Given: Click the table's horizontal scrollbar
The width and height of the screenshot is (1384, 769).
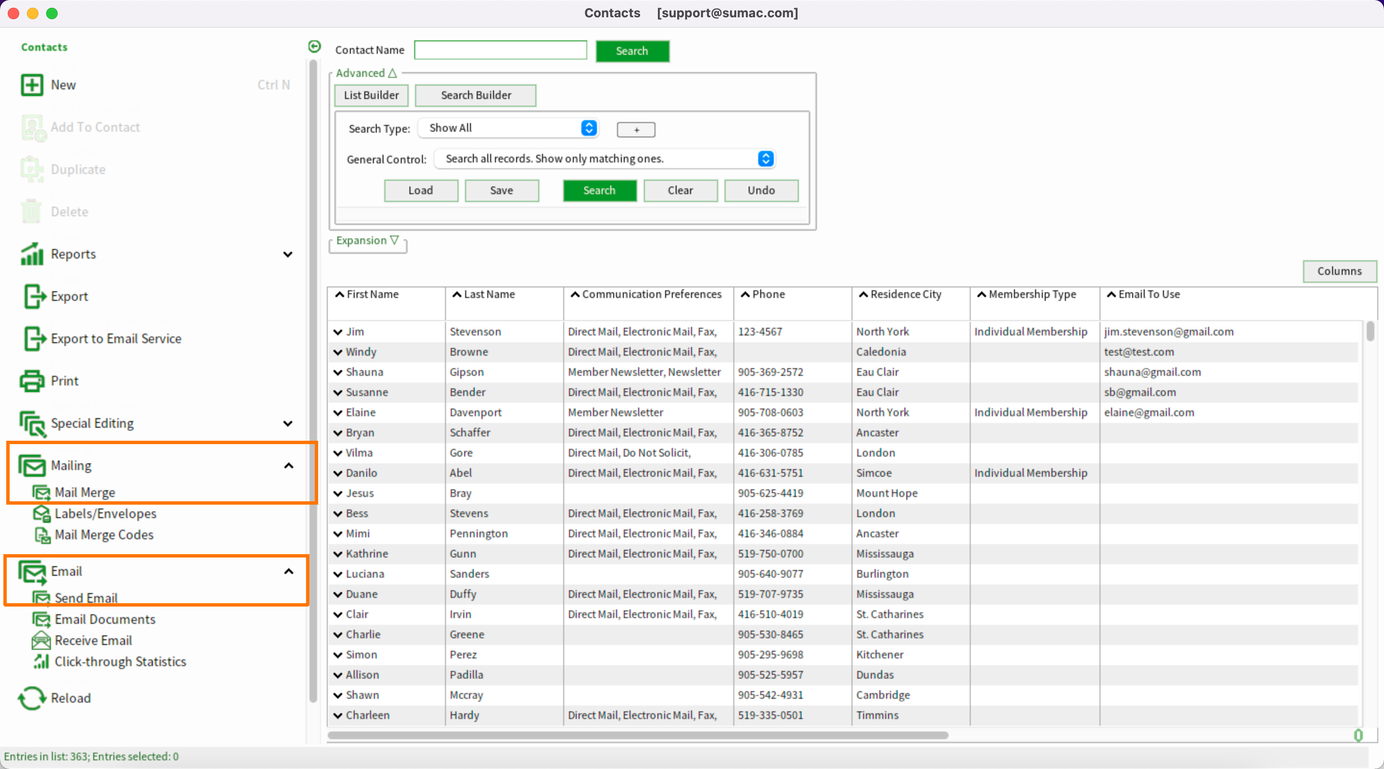Looking at the screenshot, I should click(x=638, y=734).
